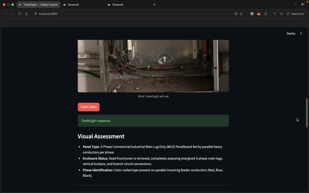Click the reader view lines icon
Screen dimensions: 309x193
pos(274,14)
